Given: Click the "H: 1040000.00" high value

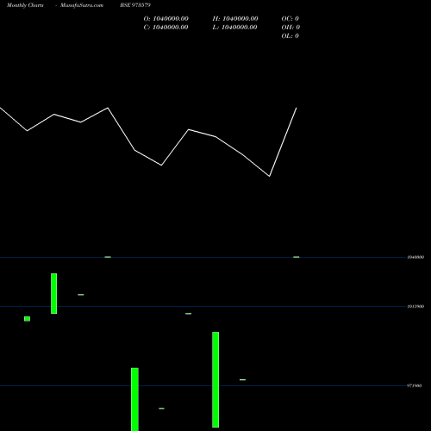Looking at the screenshot, I should point(235,19).
